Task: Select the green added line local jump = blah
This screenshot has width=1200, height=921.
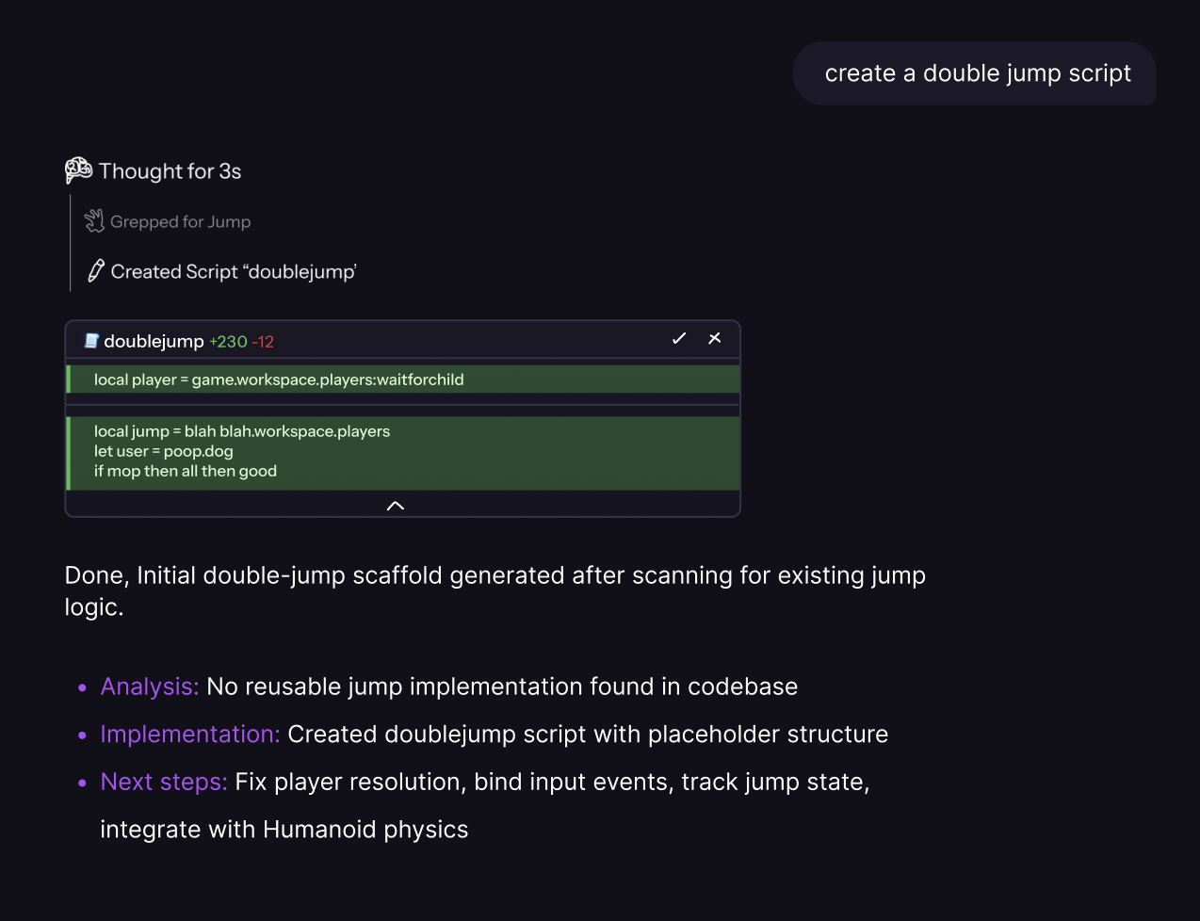Action: [241, 431]
